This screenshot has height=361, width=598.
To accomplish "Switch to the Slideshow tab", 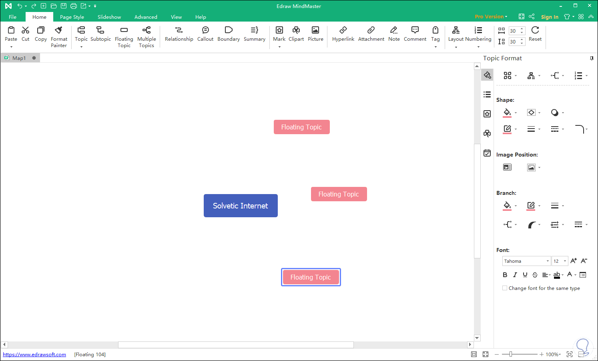I will point(109,17).
